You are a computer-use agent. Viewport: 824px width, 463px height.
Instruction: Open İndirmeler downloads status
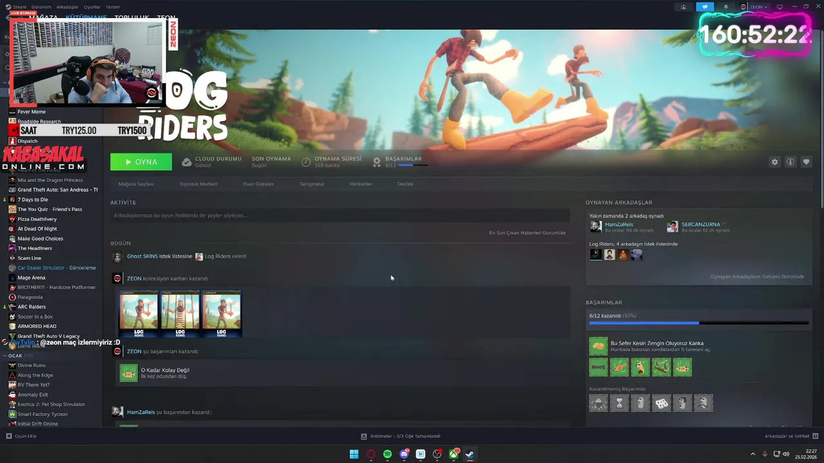(x=400, y=436)
